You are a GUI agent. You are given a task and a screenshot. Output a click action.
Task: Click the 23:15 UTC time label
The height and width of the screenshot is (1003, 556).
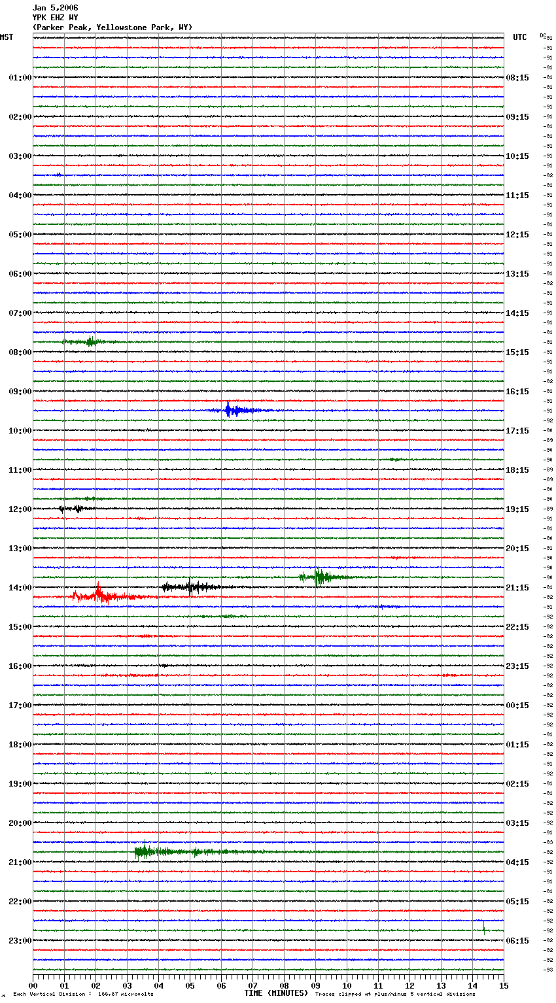517,666
